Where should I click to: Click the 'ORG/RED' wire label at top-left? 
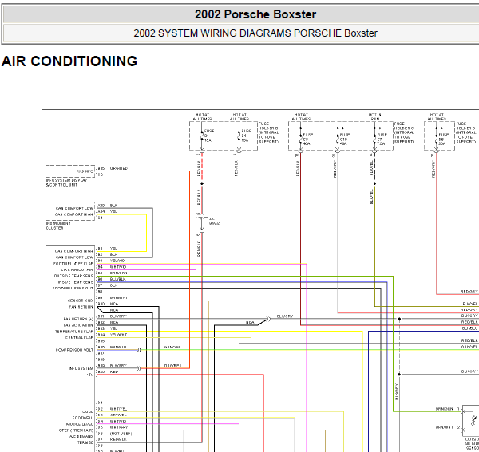[x=119, y=168]
